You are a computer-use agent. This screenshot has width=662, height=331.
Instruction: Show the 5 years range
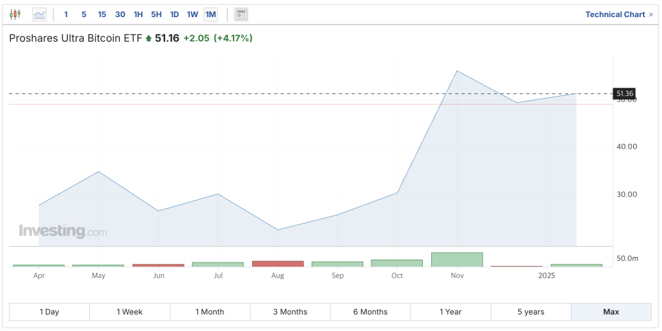pyautogui.click(x=530, y=312)
